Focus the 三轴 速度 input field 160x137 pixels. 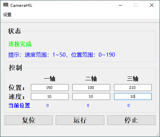tap(133, 96)
